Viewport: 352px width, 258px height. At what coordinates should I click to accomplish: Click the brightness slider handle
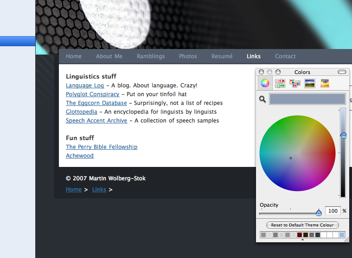[343, 135]
